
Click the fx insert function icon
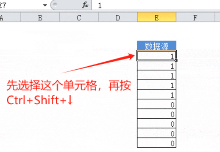coord(85,5)
